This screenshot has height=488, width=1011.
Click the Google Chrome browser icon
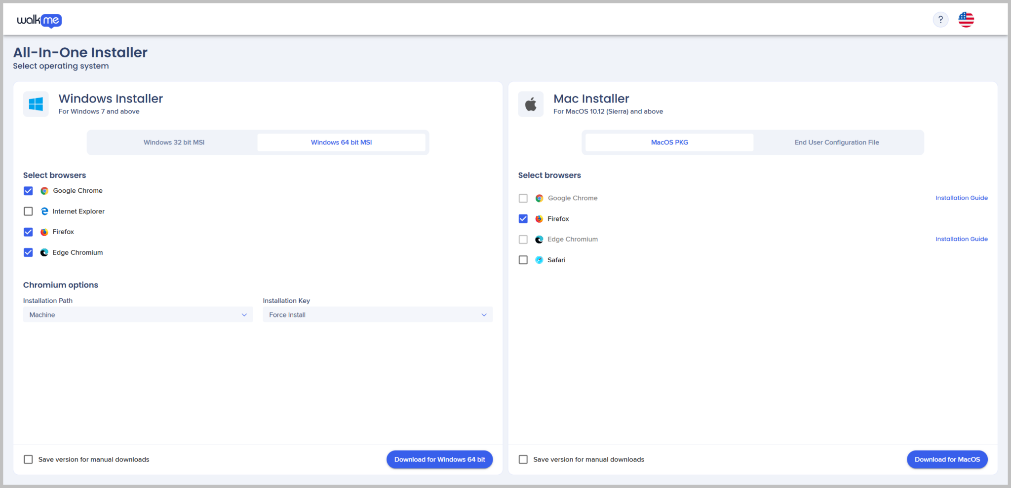pos(44,191)
